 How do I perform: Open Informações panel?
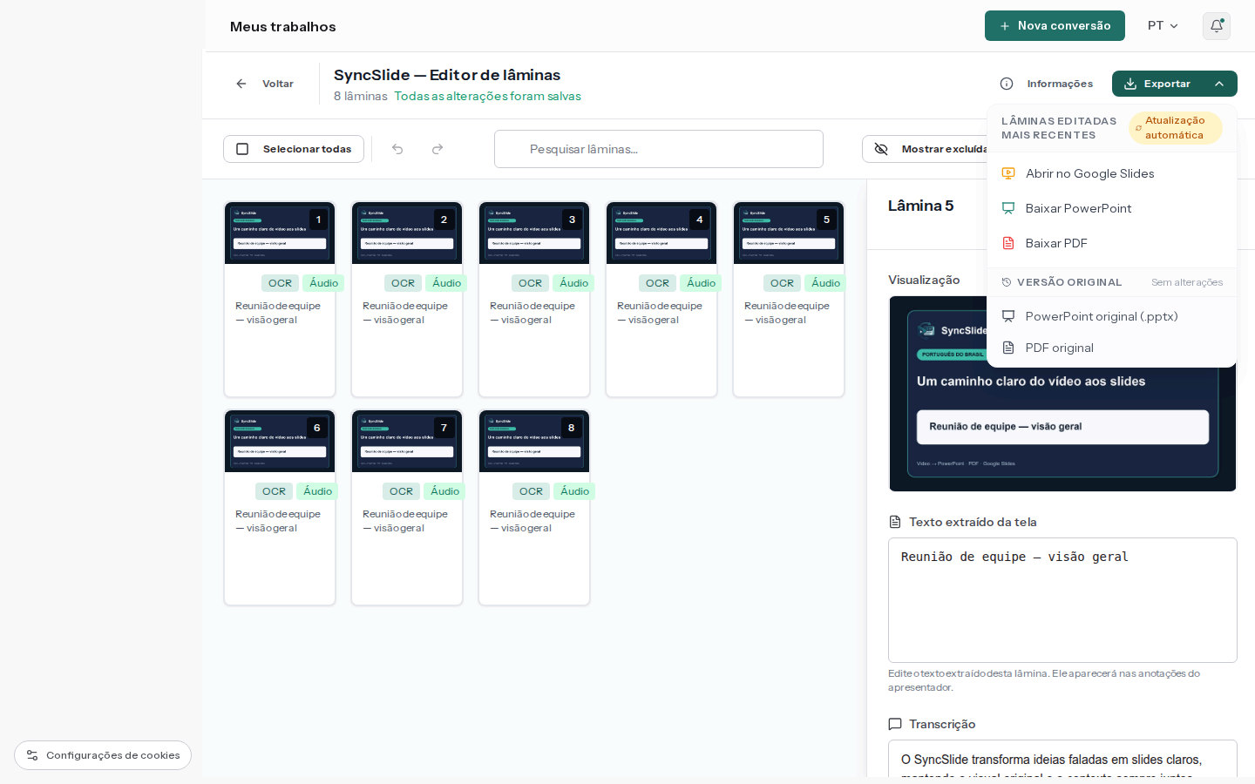1046,84
